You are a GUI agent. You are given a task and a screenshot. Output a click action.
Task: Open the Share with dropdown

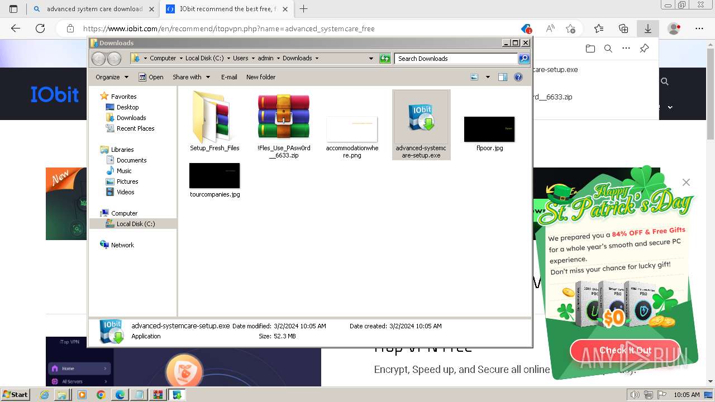191,77
